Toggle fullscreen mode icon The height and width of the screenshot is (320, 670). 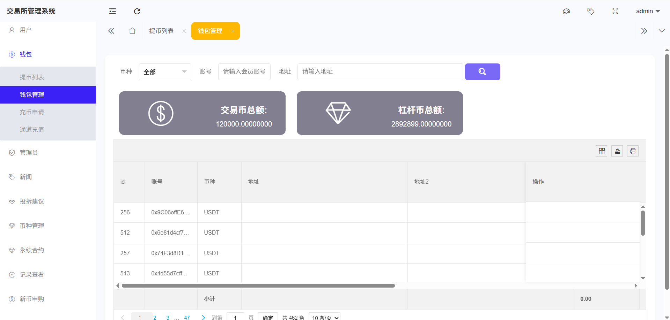click(615, 12)
